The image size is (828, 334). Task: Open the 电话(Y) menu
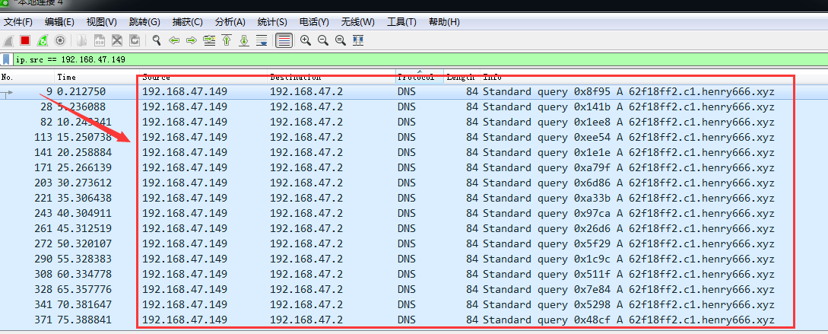(314, 22)
